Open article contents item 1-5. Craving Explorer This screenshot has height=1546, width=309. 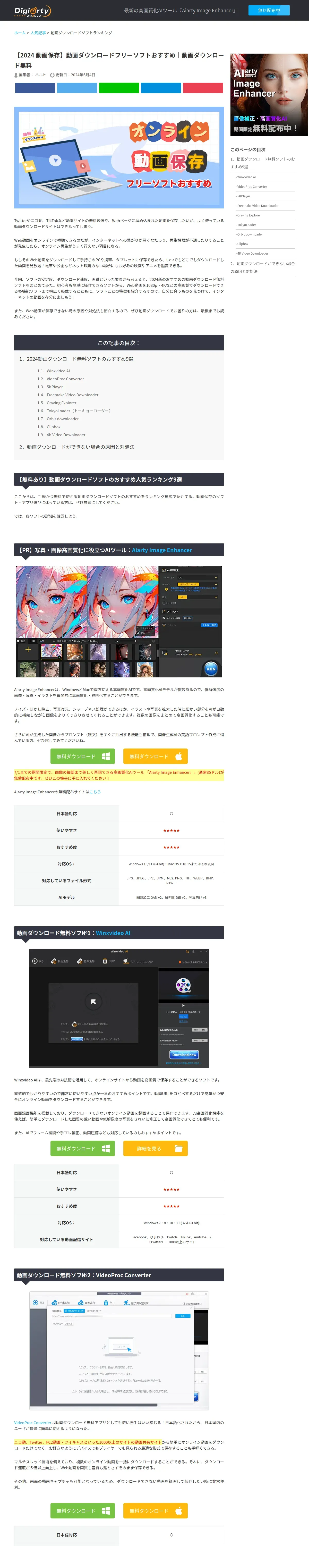57,403
